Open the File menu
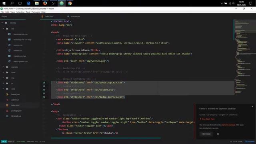256x144 pixels. [2, 12]
